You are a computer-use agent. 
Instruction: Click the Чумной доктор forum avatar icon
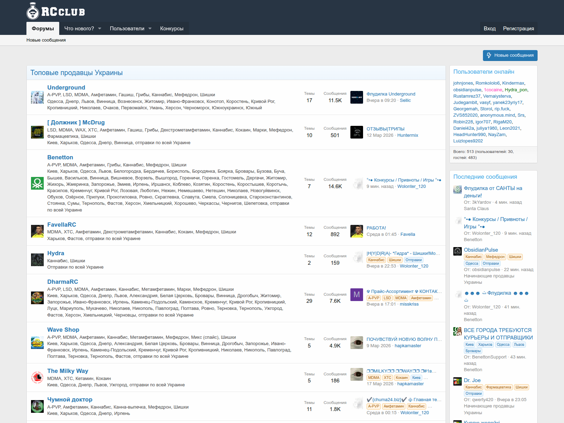pos(37,406)
